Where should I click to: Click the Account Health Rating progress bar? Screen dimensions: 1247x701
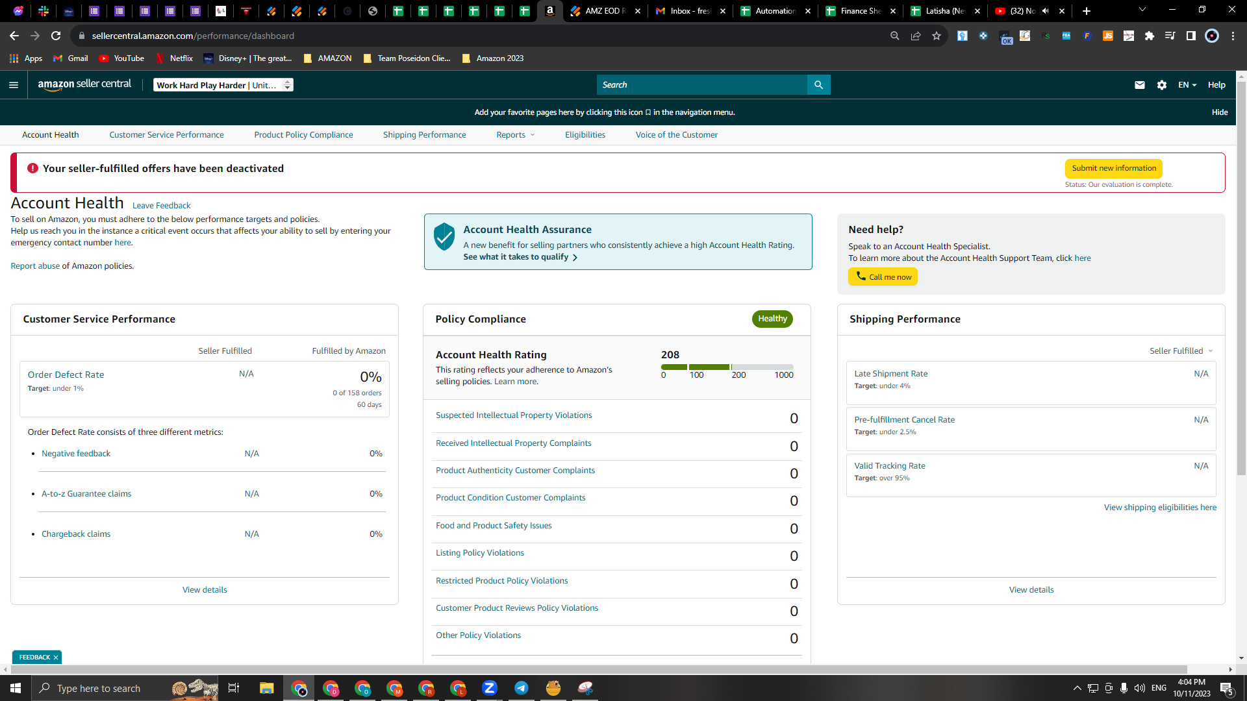727,367
